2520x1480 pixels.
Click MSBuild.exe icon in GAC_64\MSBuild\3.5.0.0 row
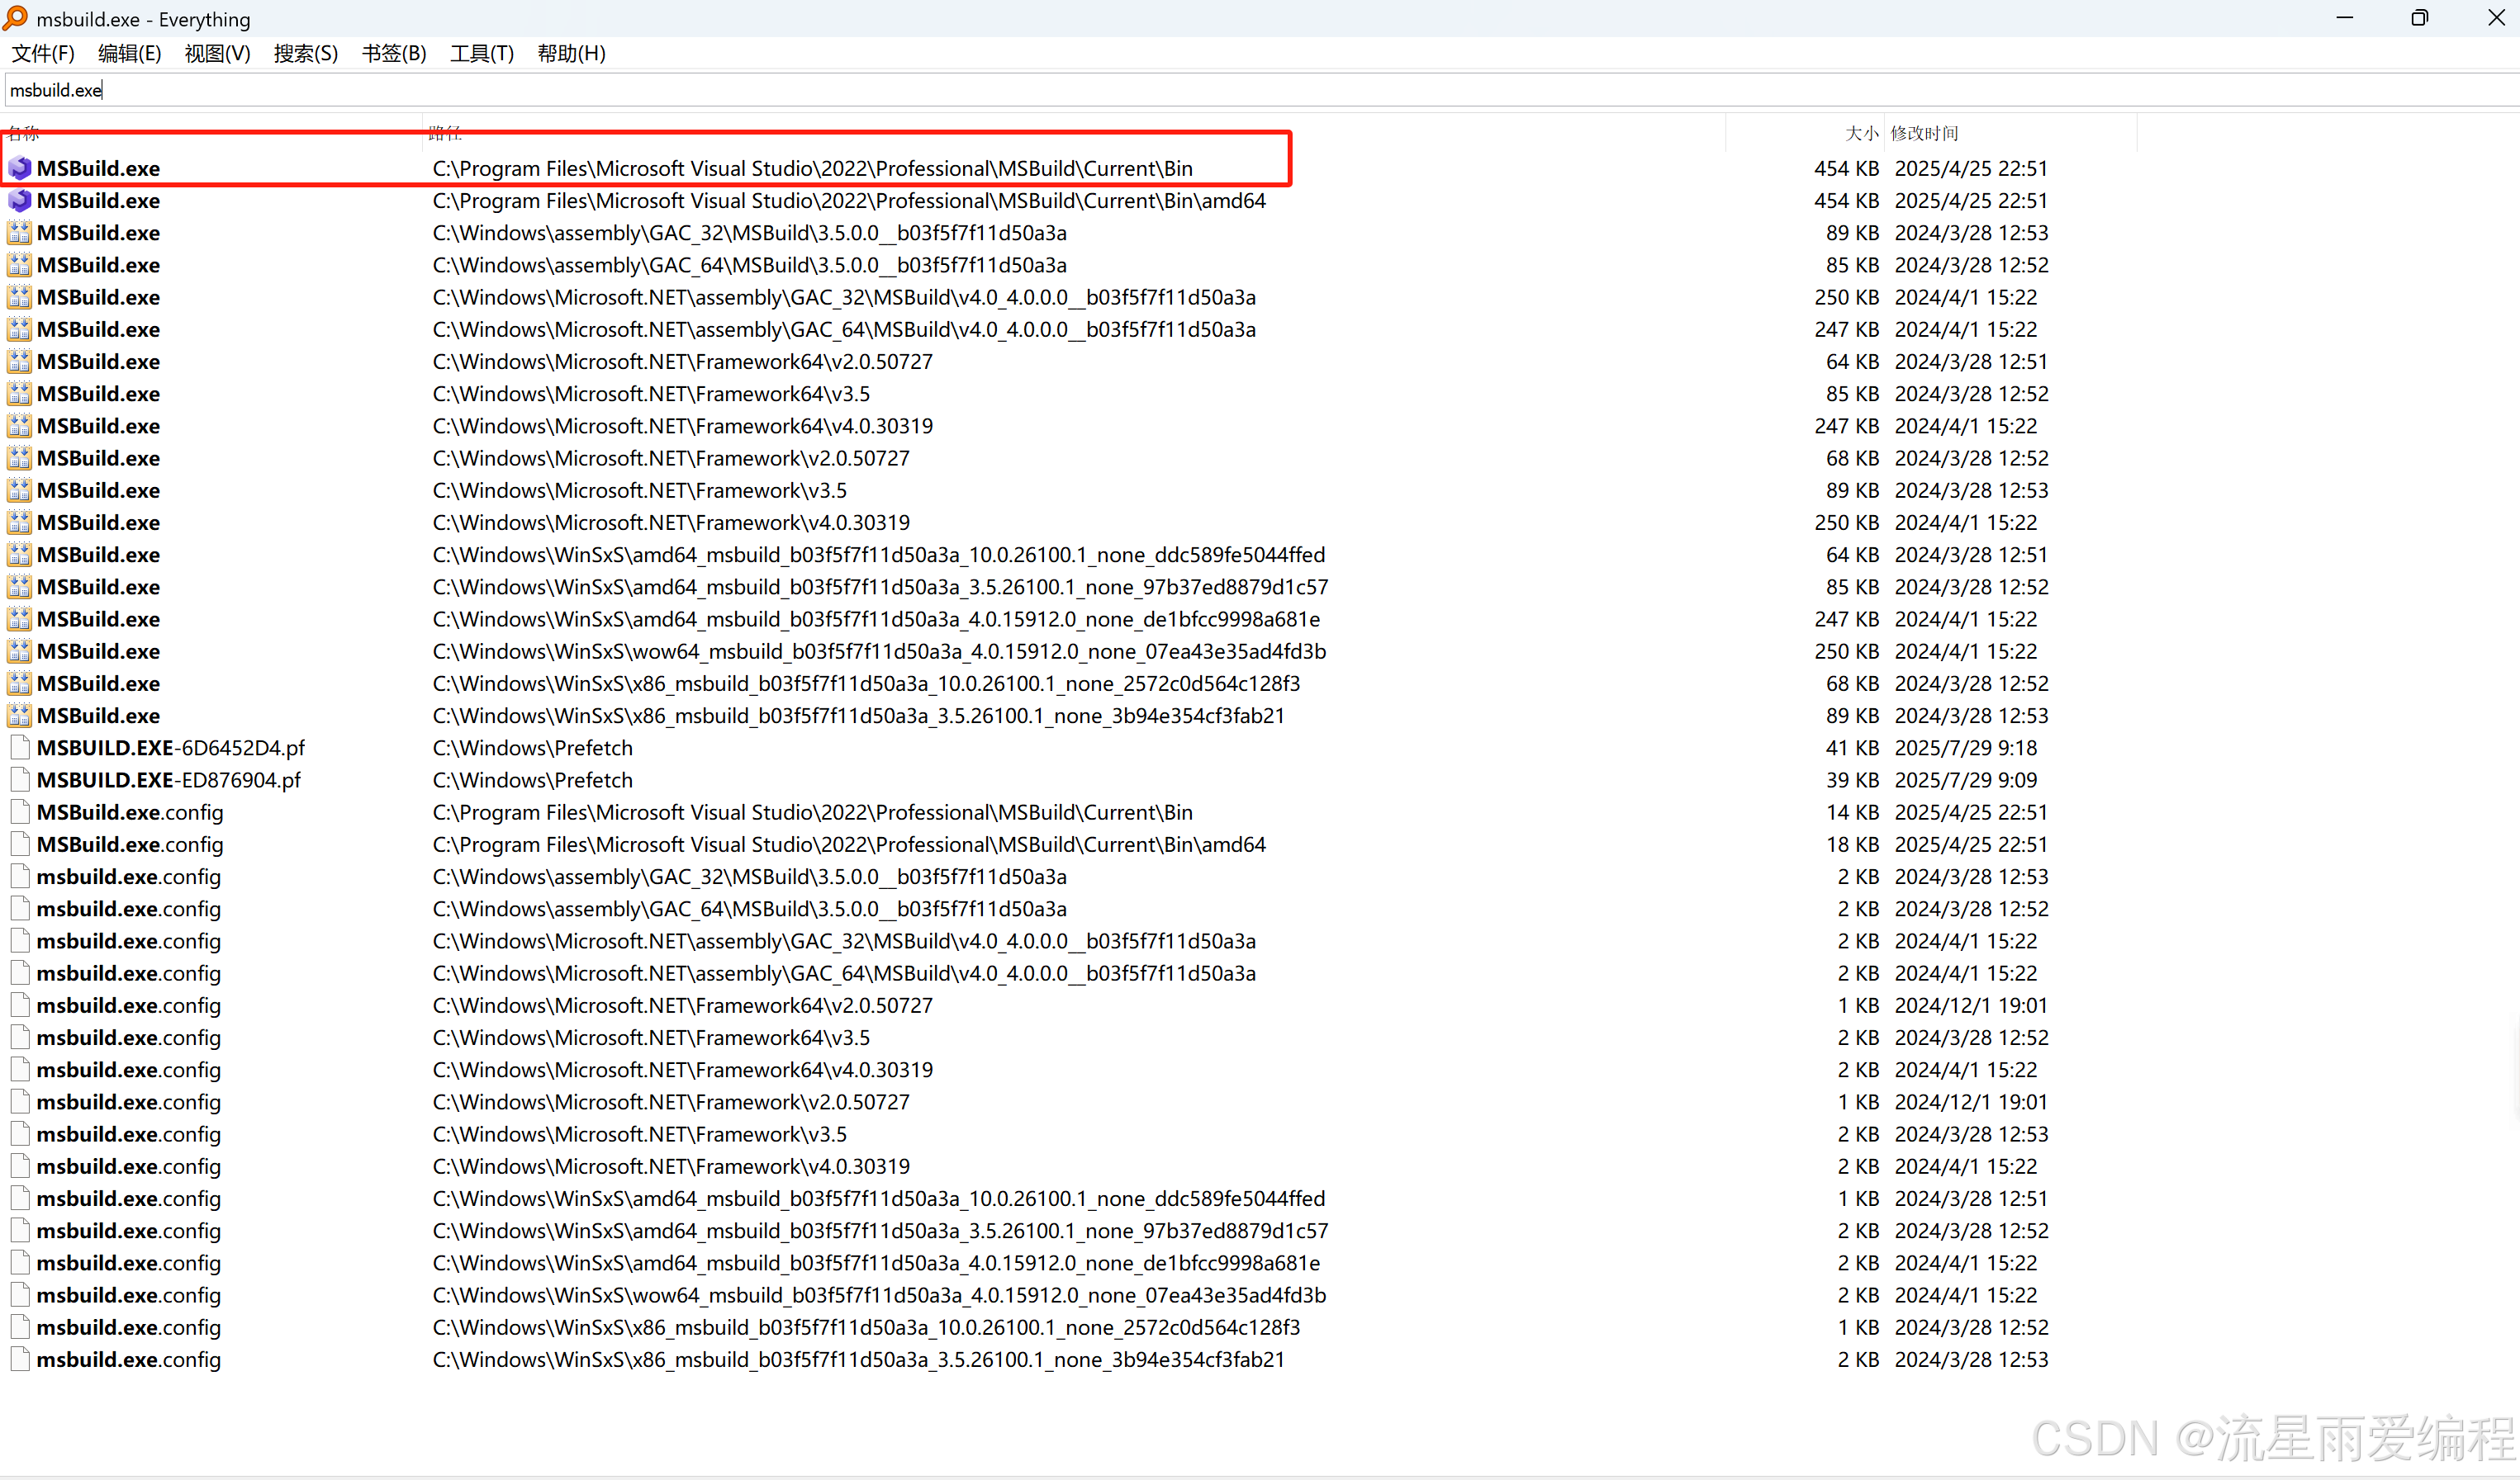click(20, 265)
